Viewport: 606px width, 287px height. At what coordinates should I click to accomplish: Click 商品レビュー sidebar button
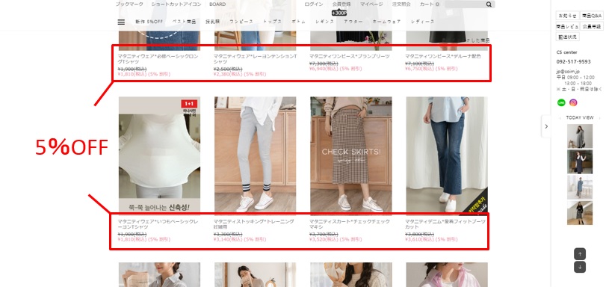click(x=567, y=26)
